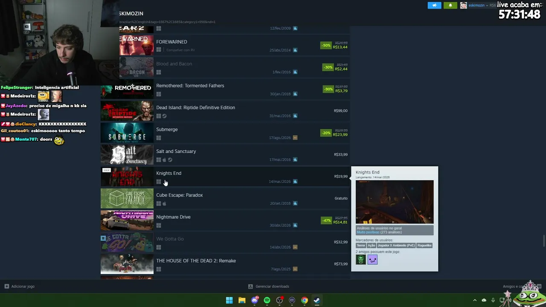
Task: Open Gerenciar downloads
Action: tap(269, 287)
